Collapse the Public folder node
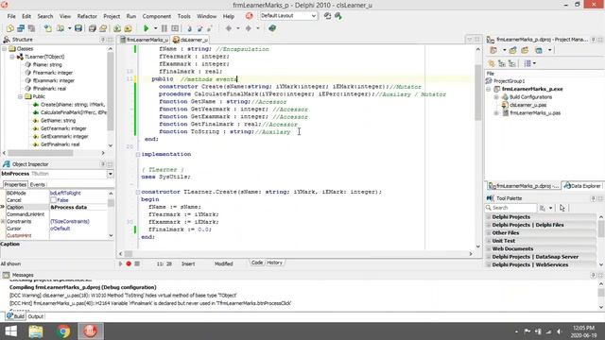This screenshot has width=605, height=340. point(20,96)
